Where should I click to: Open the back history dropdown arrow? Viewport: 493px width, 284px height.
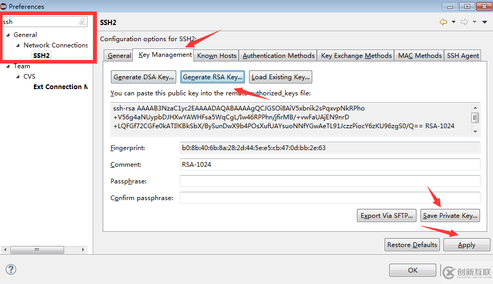453,22
